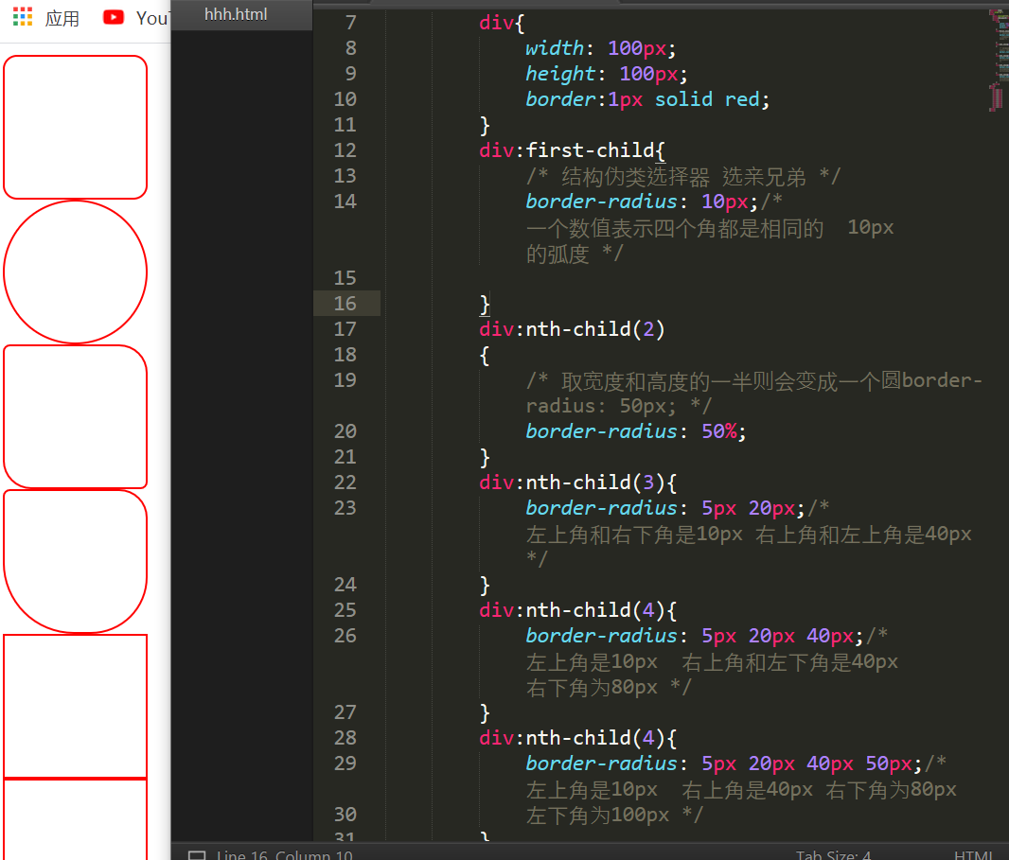Image resolution: width=1009 pixels, height=860 pixels.
Task: Open the Chrome apps grid icon
Action: point(23,17)
